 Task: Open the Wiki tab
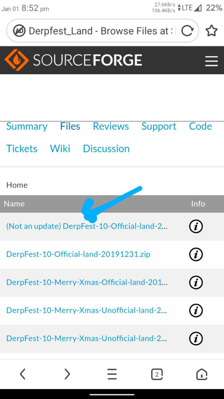[60, 149]
